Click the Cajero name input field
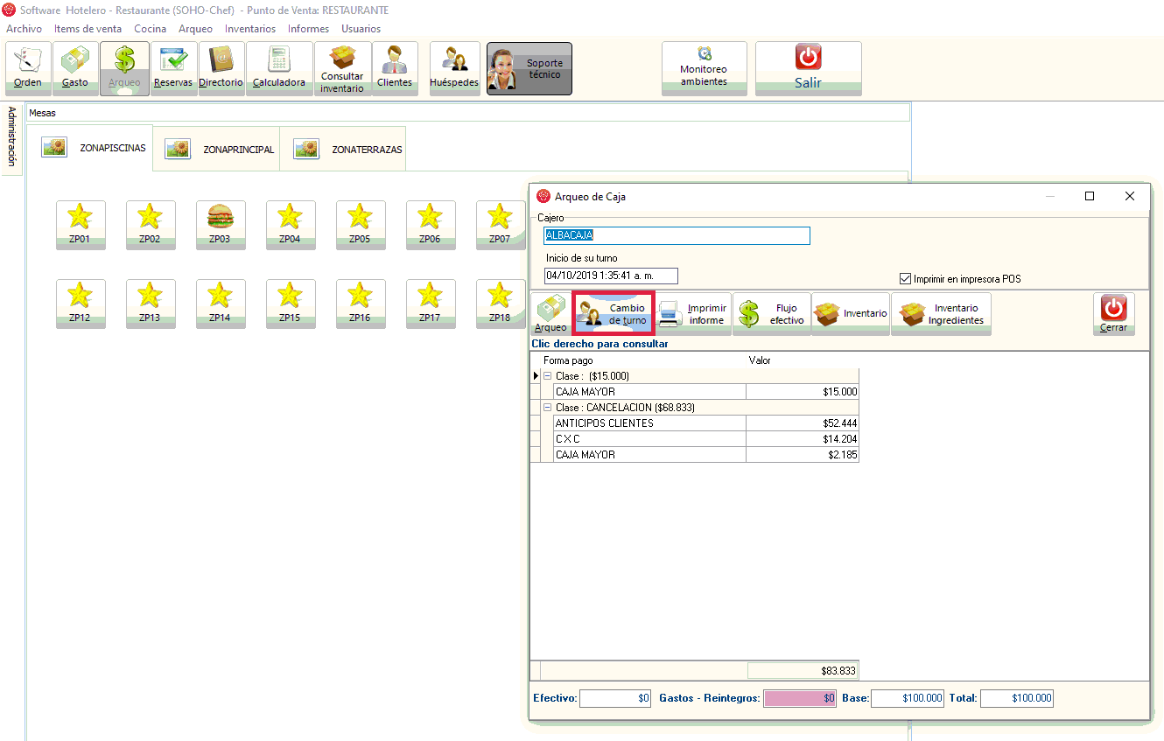1164x741 pixels. click(677, 235)
